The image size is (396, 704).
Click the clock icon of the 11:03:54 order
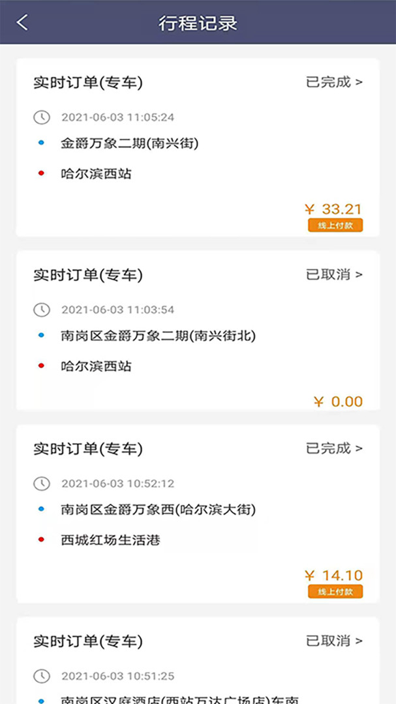[41, 310]
